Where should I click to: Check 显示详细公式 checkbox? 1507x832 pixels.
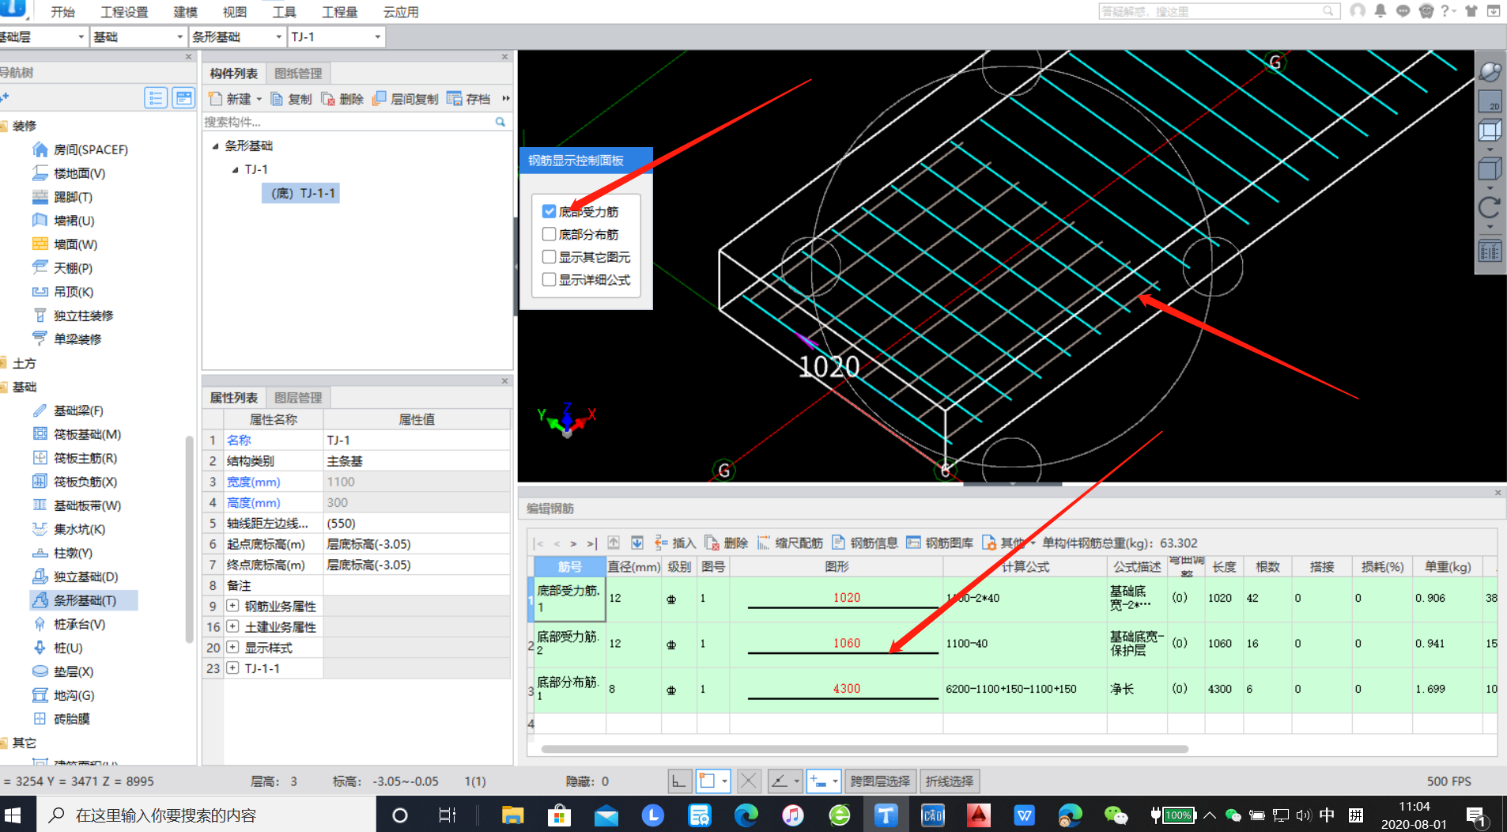pyautogui.click(x=549, y=280)
